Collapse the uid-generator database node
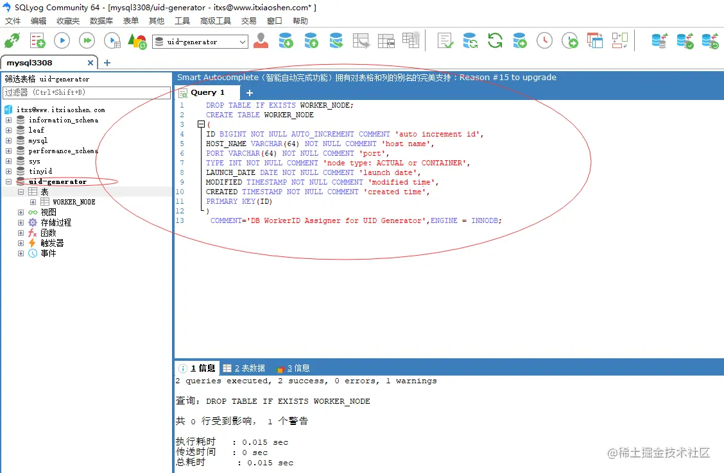The image size is (724, 473). [8, 181]
